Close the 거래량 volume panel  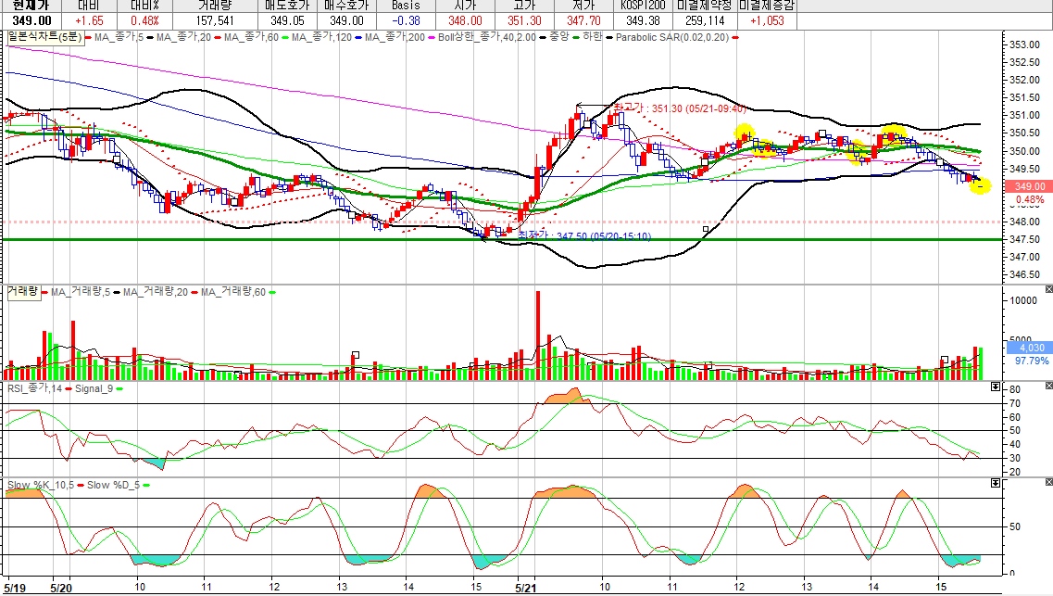(1048, 289)
